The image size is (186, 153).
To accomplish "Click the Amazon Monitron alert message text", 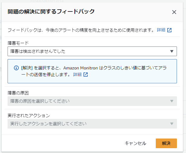I will coord(94,68).
